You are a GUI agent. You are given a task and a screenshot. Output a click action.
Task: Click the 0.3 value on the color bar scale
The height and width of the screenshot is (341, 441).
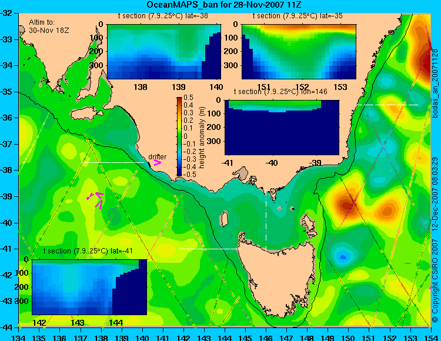(x=188, y=113)
